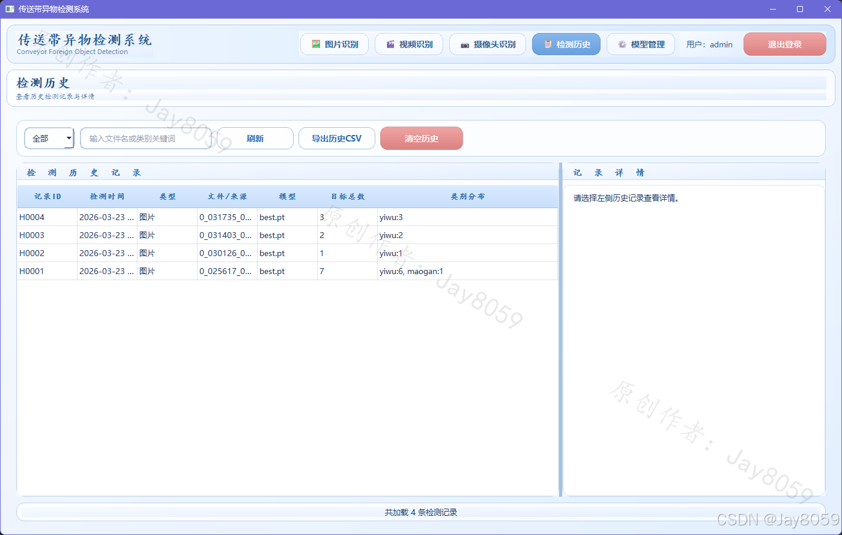Image resolution: width=842 pixels, height=535 pixels.
Task: Maximize the application window
Action: pyautogui.click(x=800, y=9)
